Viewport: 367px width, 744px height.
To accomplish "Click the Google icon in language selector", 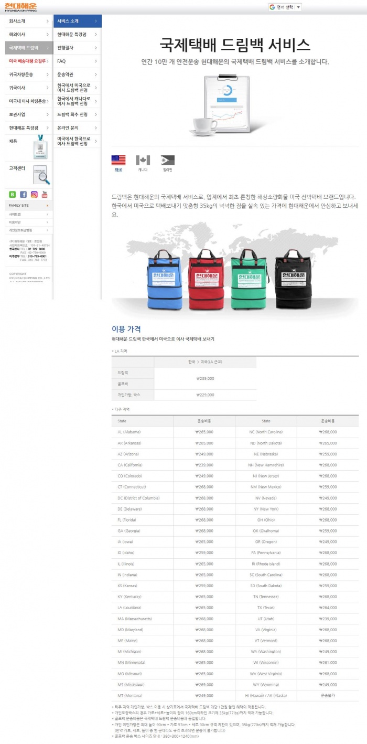I will click(x=272, y=7).
